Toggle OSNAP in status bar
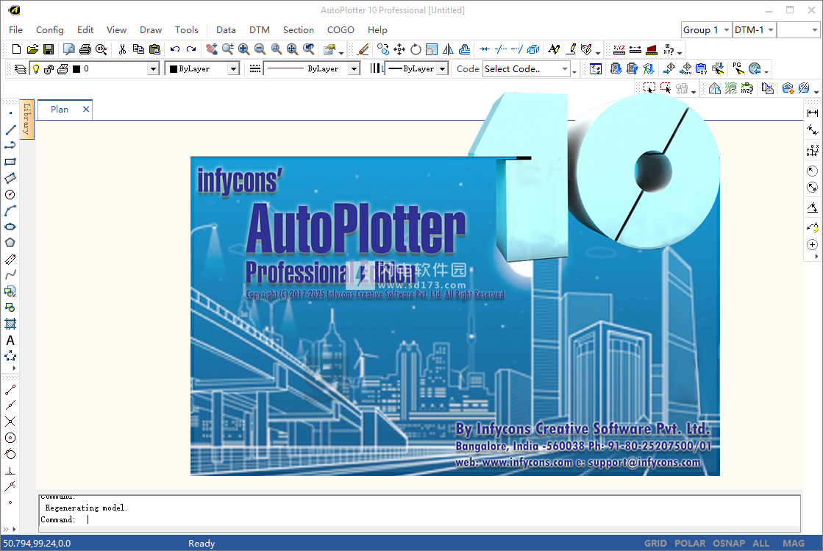The height and width of the screenshot is (551, 823). [x=729, y=544]
